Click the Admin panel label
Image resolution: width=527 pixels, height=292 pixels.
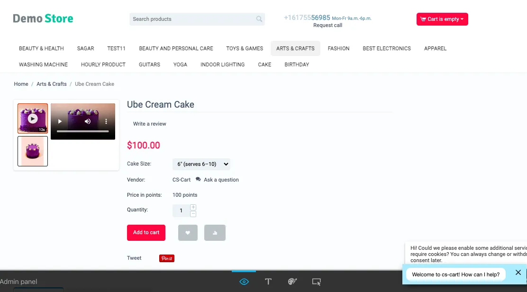18,282
